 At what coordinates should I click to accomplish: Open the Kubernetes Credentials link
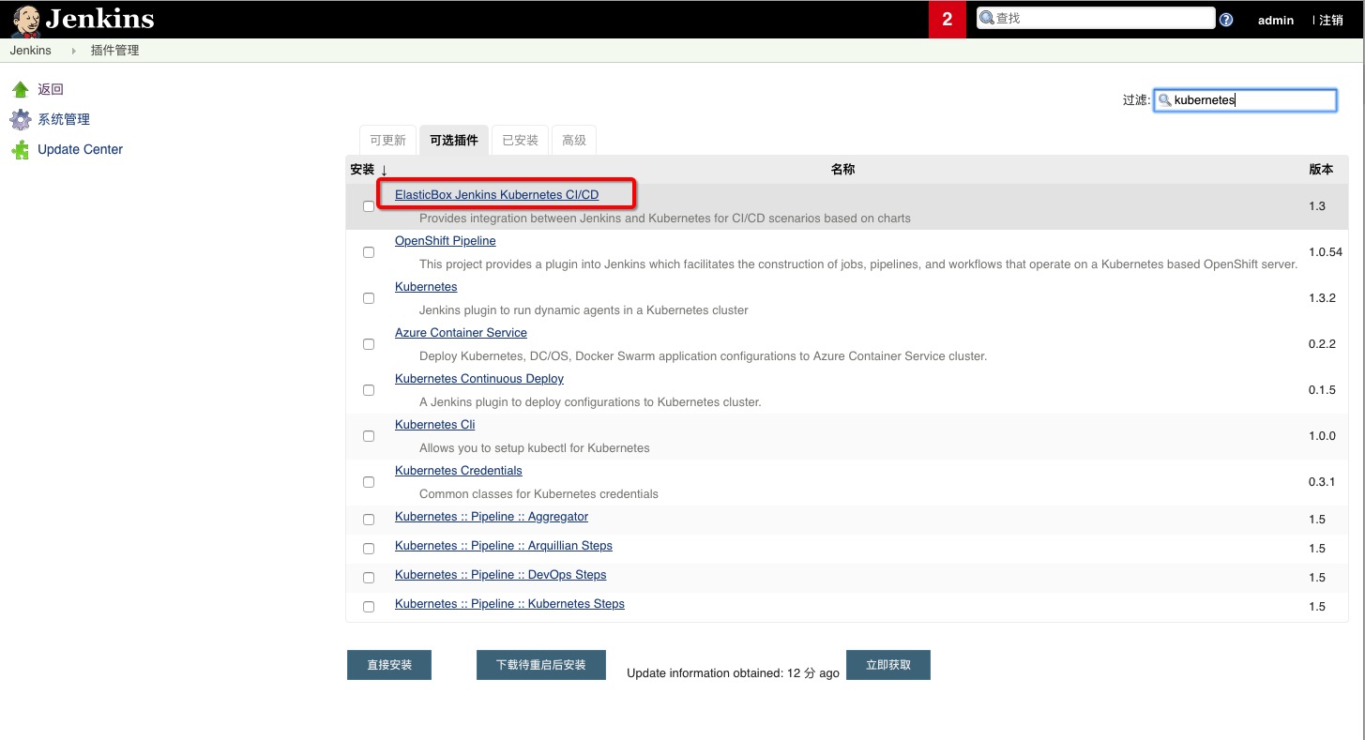click(459, 471)
